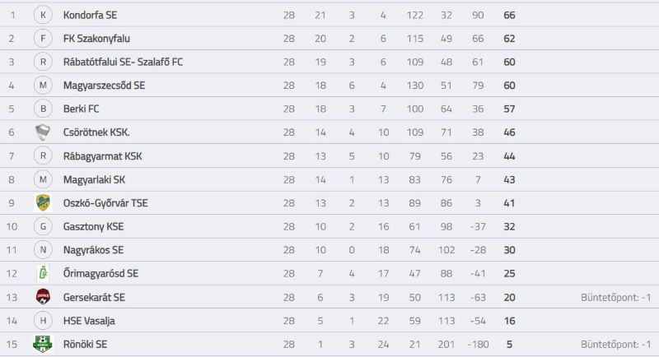
Task: Click the Őrimagyarósd SE green logo
Action: [x=43, y=274]
